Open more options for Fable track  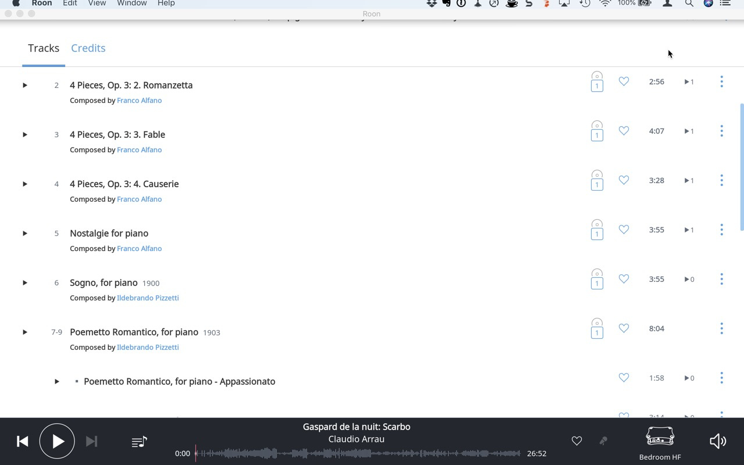[721, 131]
